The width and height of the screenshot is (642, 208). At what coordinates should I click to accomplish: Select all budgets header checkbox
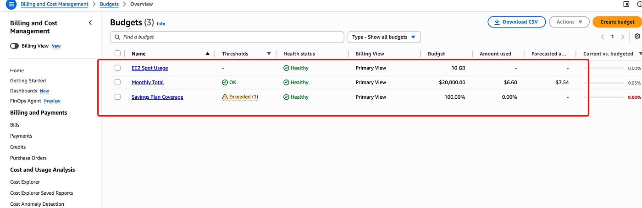pos(117,53)
